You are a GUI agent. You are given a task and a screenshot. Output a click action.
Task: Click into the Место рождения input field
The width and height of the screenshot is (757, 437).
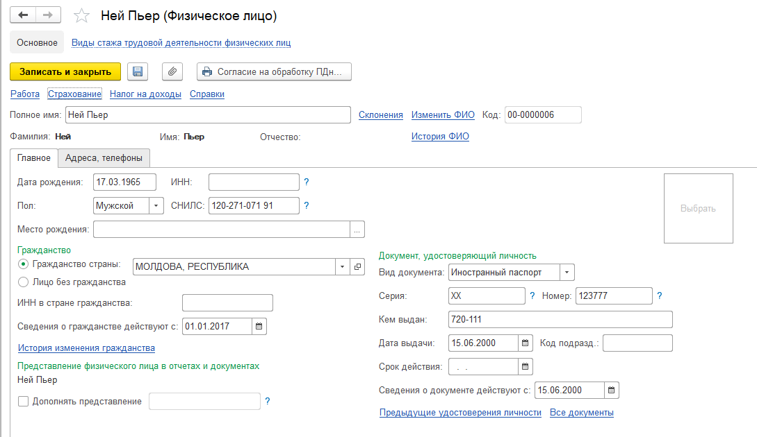[221, 229]
